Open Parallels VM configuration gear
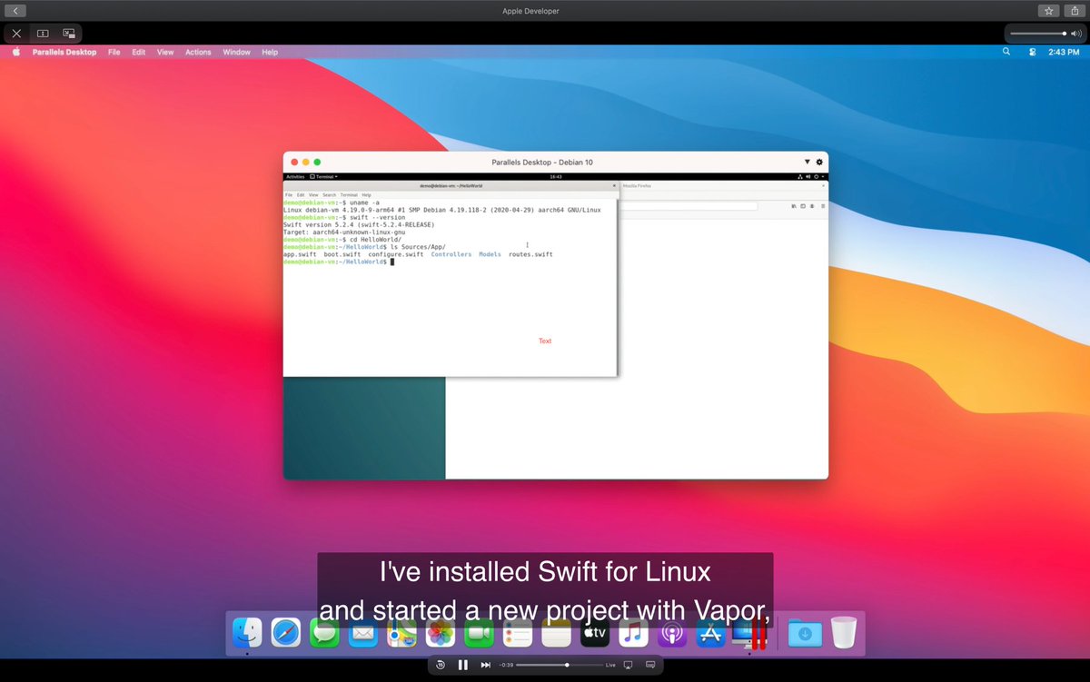This screenshot has height=682, width=1090. (x=819, y=162)
